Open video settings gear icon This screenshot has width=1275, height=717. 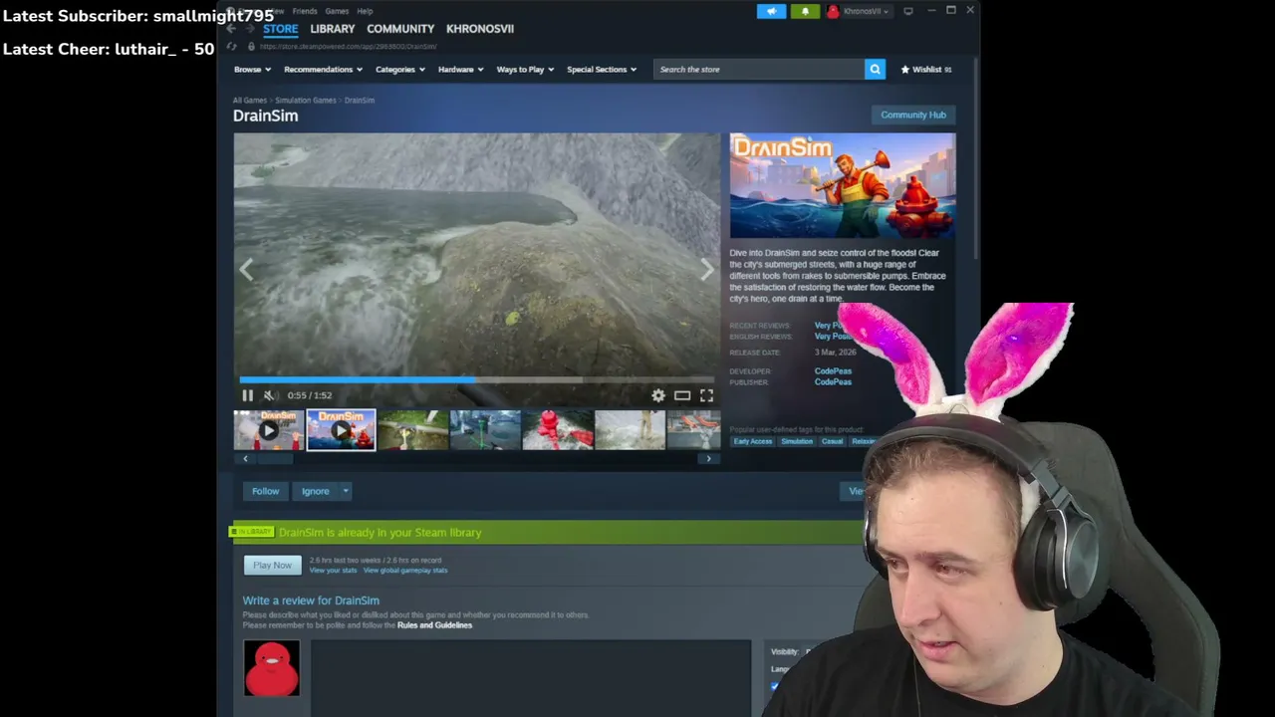pyautogui.click(x=658, y=395)
